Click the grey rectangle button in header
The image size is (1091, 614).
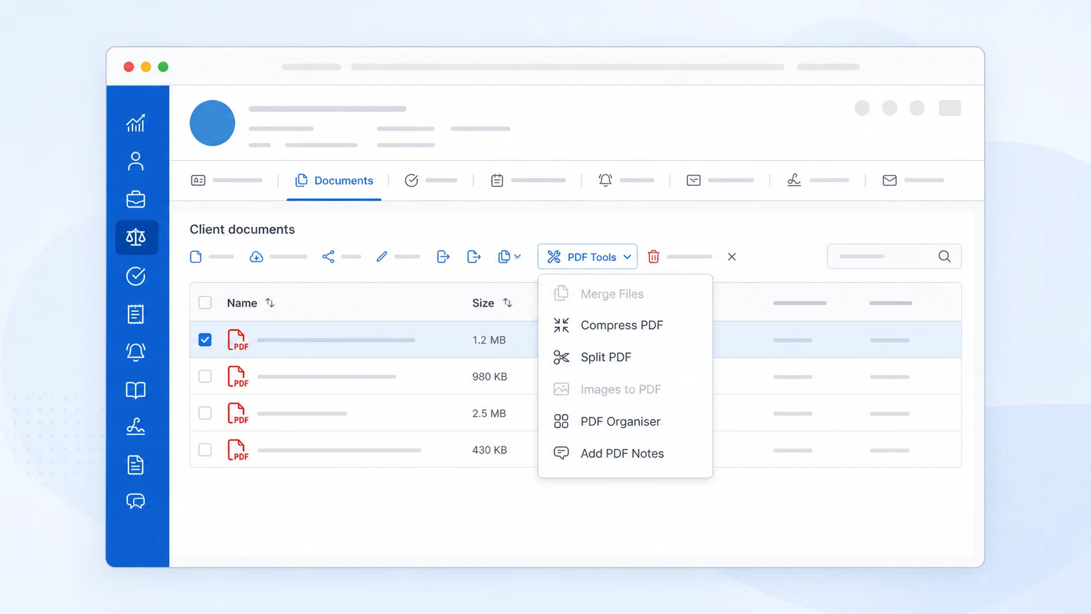[949, 108]
